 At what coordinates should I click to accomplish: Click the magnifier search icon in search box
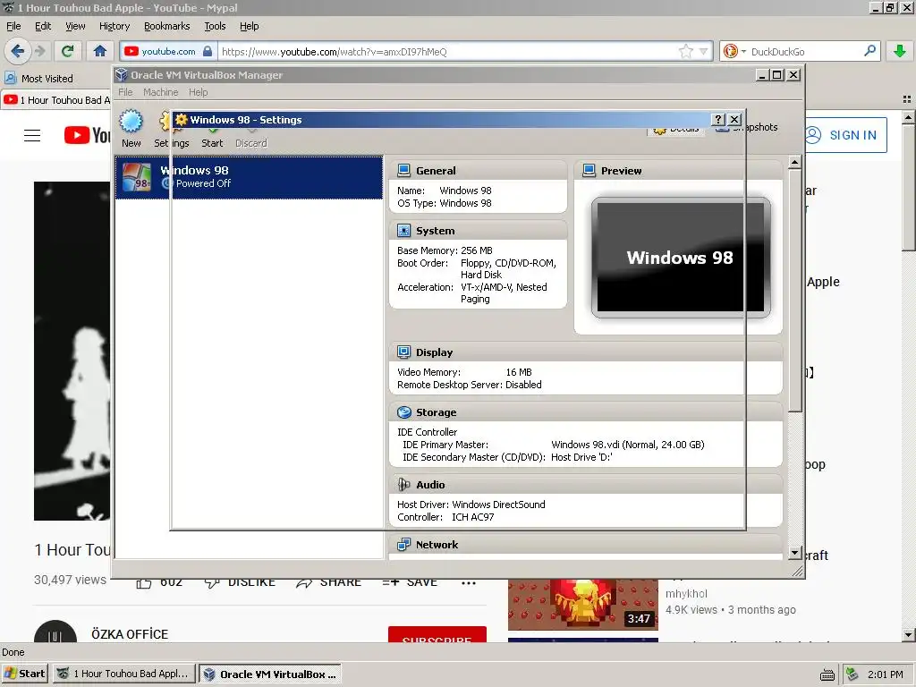click(x=869, y=51)
